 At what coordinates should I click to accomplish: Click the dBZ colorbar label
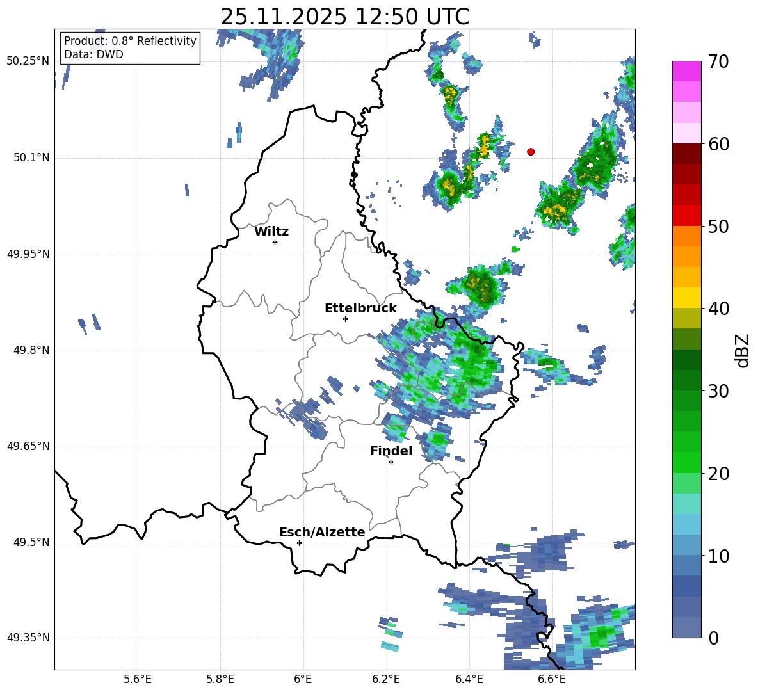[743, 350]
